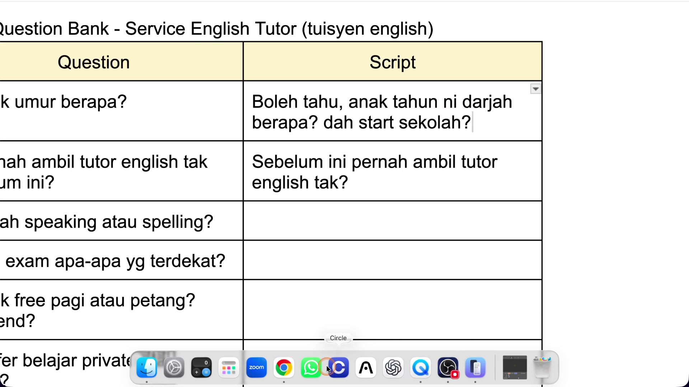Switch to Google Chrome in dock

[x=284, y=368]
